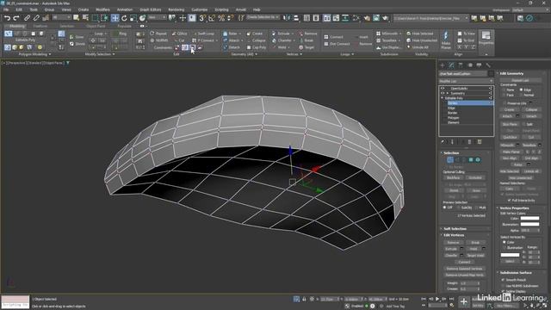Select Normal constraint radio button

522,95
